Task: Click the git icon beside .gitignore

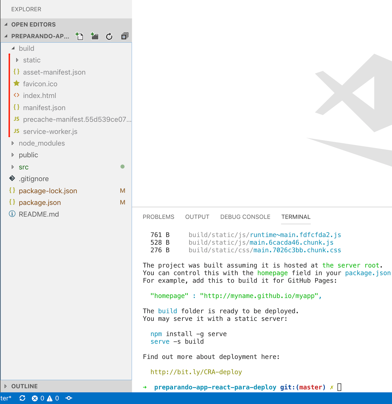Action: point(12,179)
